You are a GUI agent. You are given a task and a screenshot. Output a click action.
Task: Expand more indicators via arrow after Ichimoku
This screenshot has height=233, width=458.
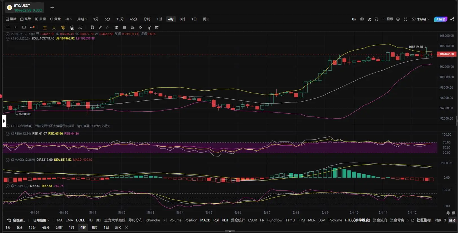164,220
